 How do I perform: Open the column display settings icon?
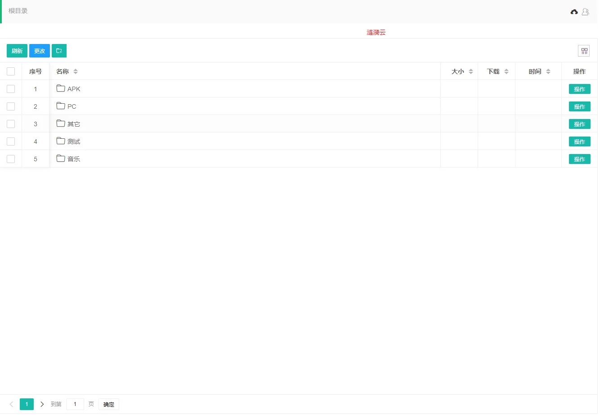pos(584,51)
